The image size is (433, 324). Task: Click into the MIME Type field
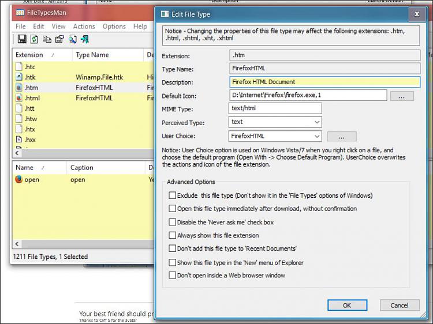click(x=275, y=108)
